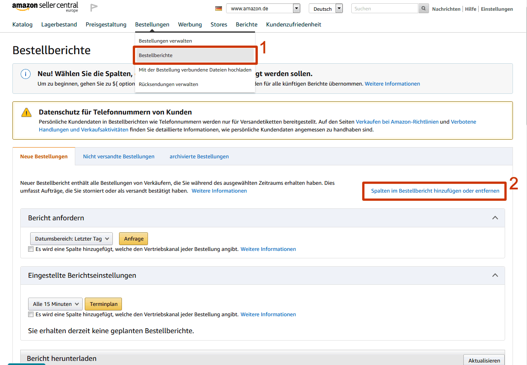
Task: Open the Stores menu
Action: tap(219, 24)
